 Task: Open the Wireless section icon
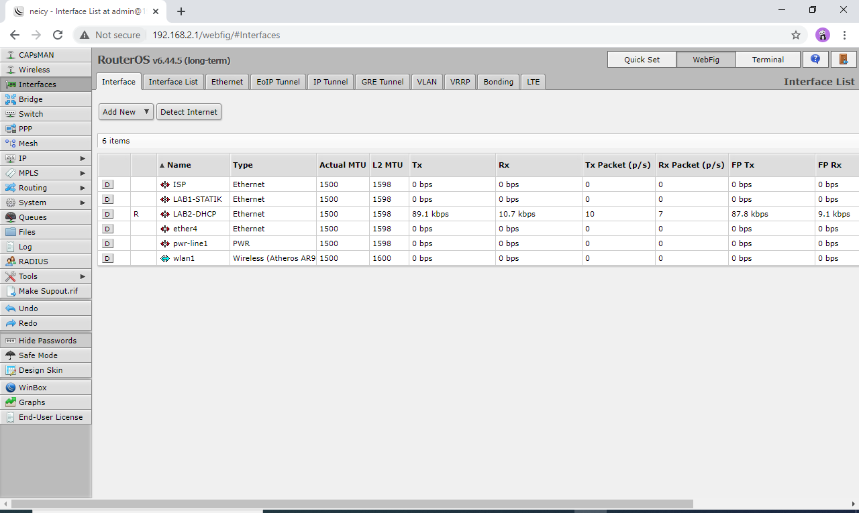(11, 70)
